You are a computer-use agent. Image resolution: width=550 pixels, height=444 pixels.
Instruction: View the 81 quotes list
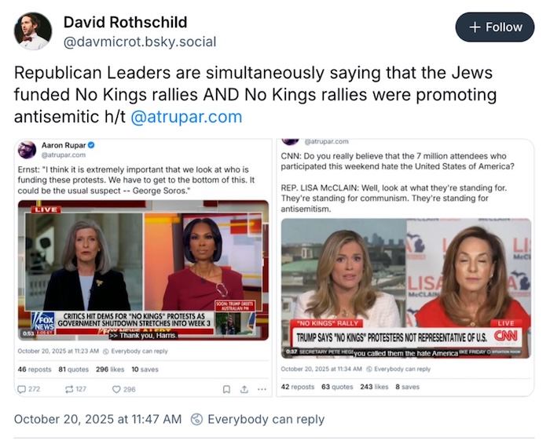click(73, 369)
